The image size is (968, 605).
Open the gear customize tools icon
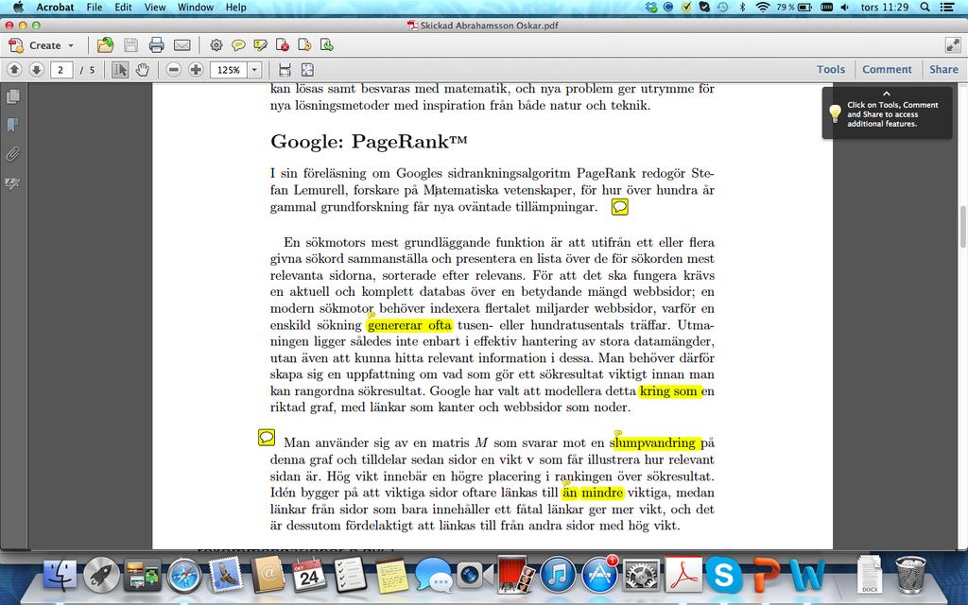pyautogui.click(x=216, y=45)
